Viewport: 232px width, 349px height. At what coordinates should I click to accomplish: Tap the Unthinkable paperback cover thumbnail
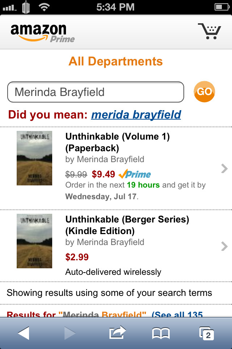34,158
